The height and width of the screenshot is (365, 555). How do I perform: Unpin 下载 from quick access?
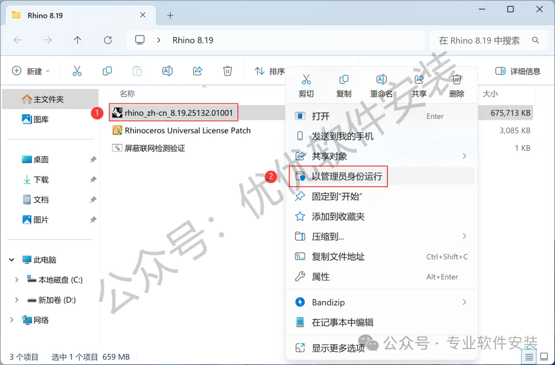pos(93,179)
